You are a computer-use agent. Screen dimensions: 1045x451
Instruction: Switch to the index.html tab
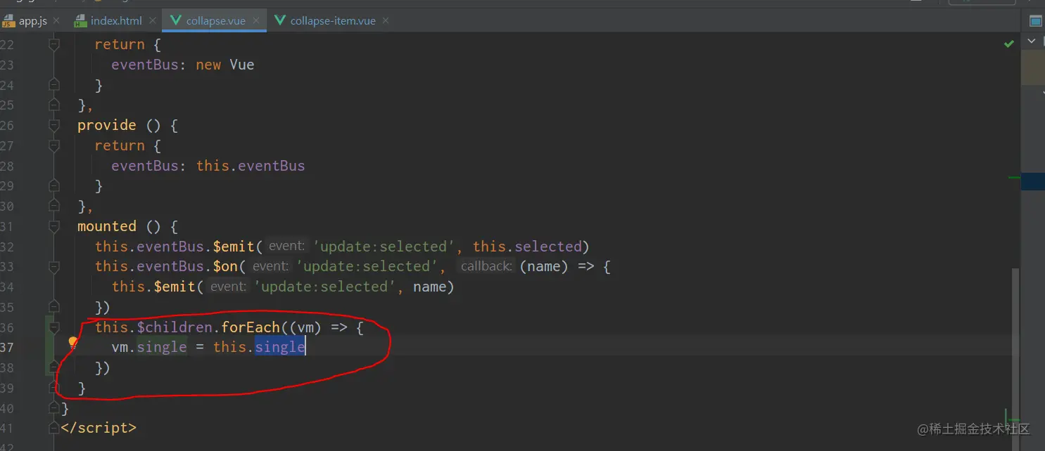(x=115, y=21)
